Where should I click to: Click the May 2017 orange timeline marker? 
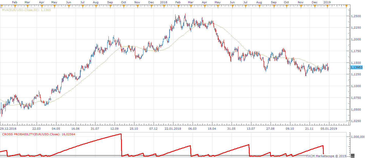[54, 6]
